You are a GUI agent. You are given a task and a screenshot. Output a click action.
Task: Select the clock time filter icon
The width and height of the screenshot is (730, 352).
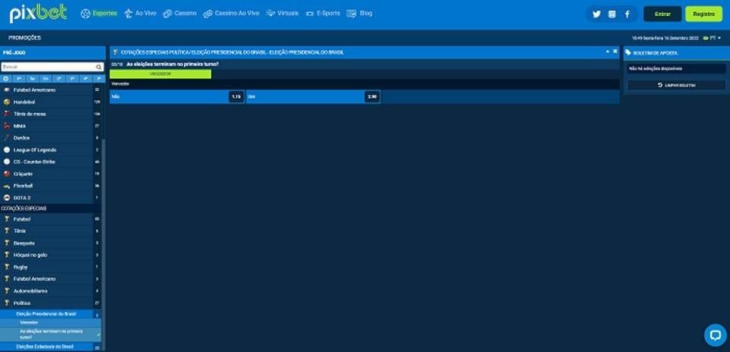[x=6, y=79]
